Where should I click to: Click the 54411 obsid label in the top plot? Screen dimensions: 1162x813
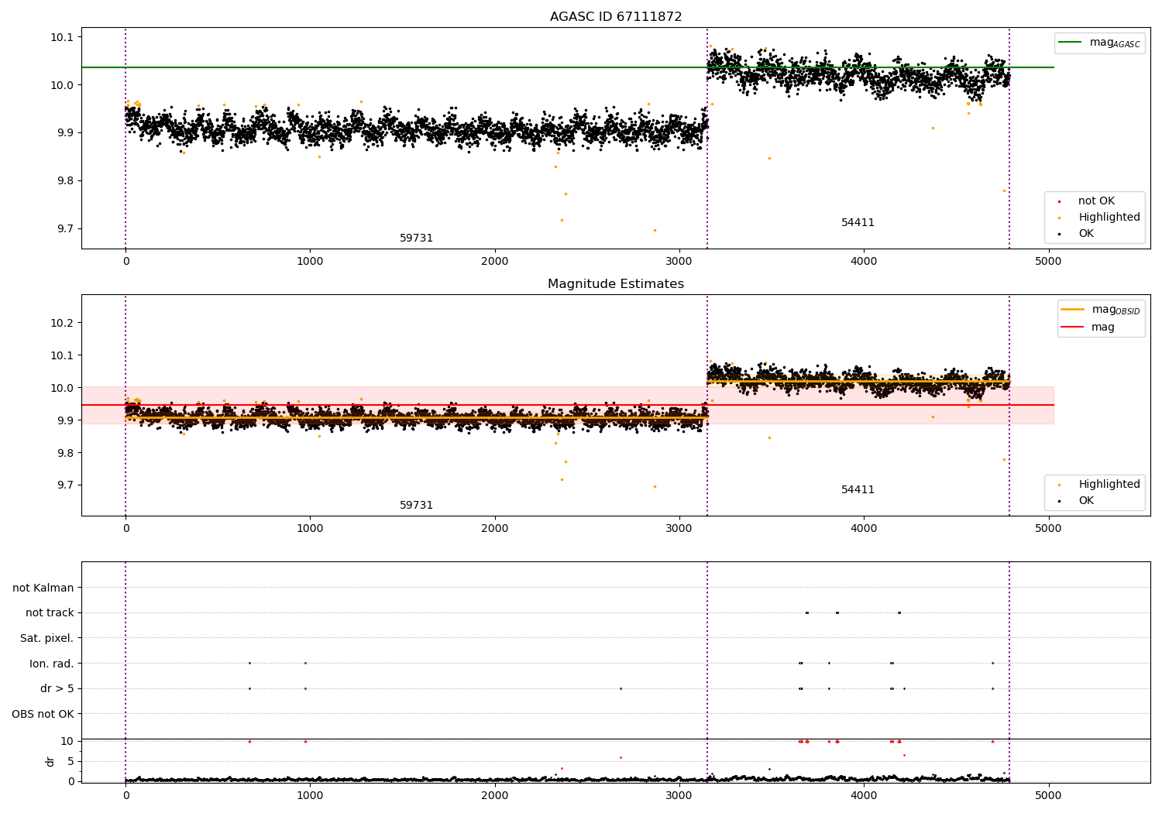[858, 223]
